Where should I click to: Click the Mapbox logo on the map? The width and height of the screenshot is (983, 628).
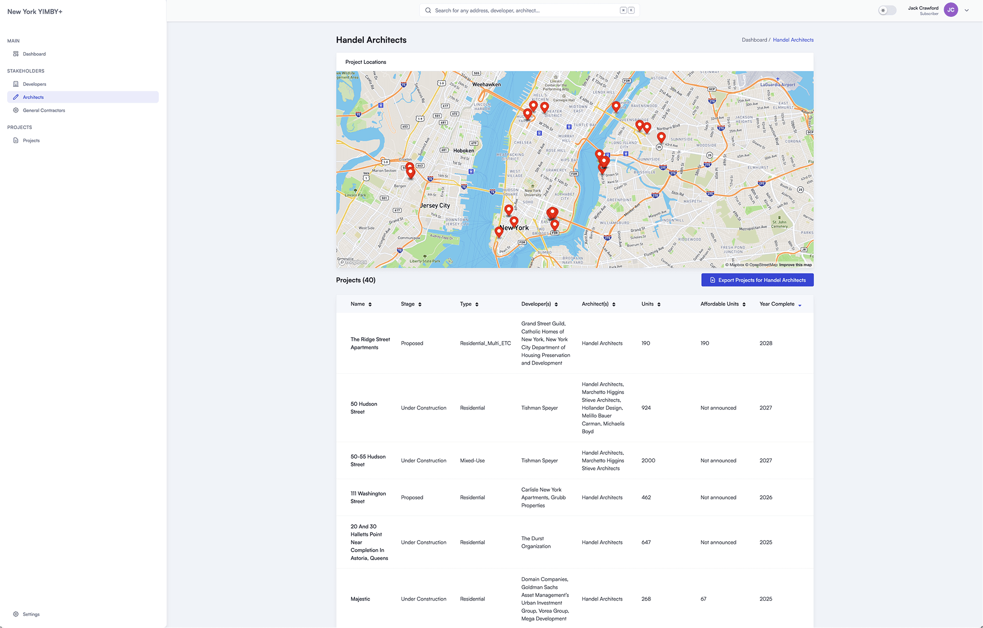pos(353,262)
